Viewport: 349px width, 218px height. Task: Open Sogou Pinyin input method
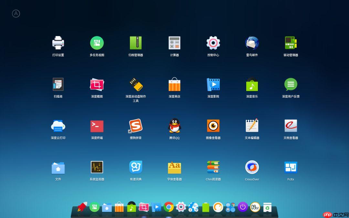click(136, 126)
